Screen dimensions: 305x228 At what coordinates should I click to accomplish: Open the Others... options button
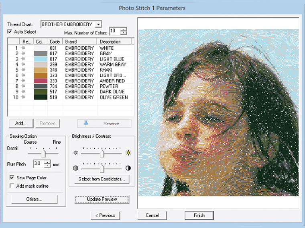34,199
